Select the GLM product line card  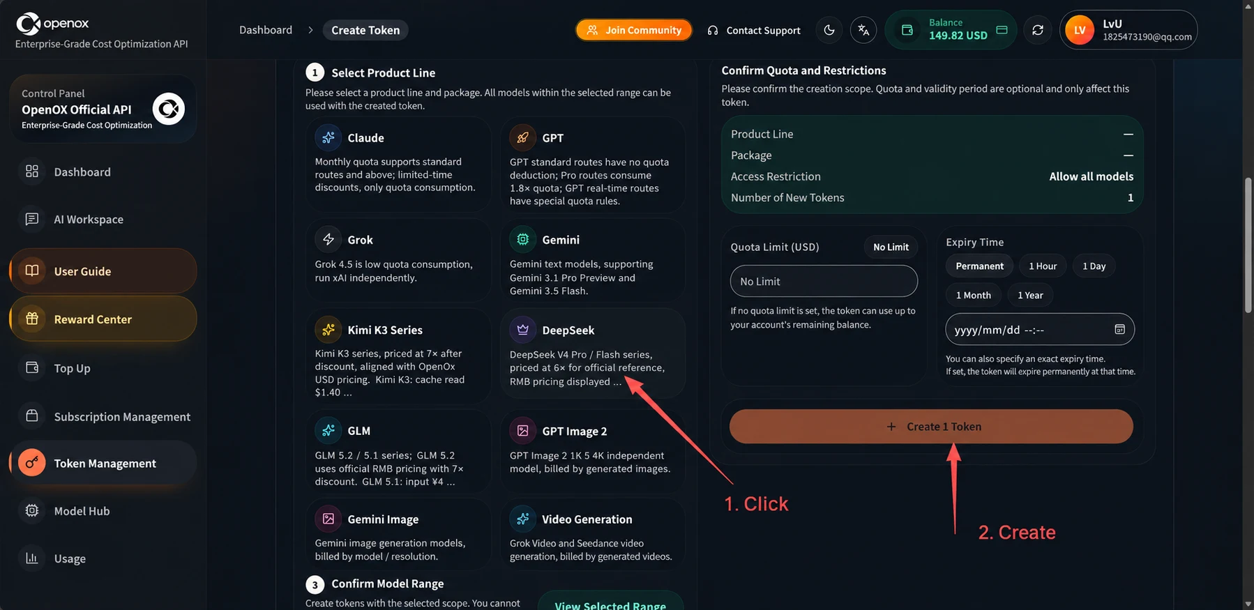coord(398,451)
